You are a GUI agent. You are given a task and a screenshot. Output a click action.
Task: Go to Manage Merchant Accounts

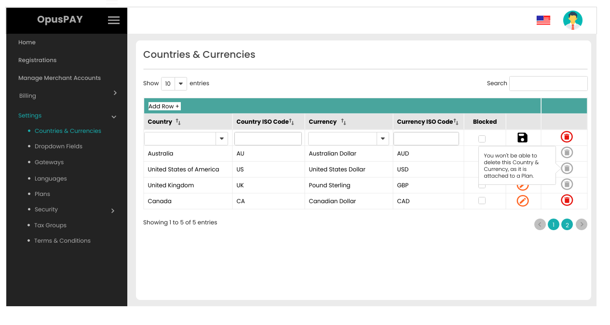59,78
